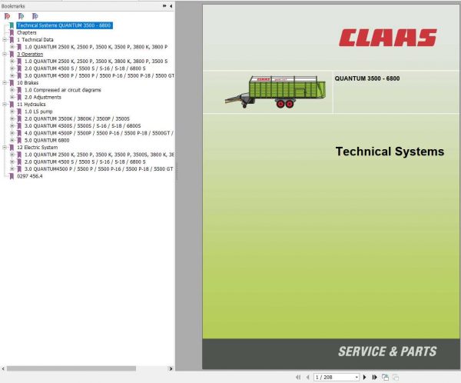Select '1.0 Compressed air circuit diagrams' bookmark
This screenshot has height=383, width=461.
(63, 90)
